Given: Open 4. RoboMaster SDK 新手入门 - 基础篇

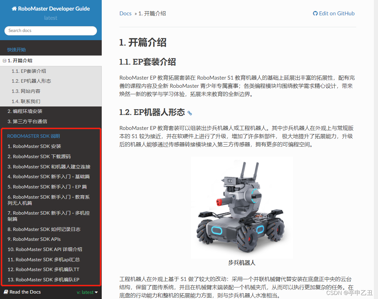Looking at the screenshot, I should click(x=49, y=177).
